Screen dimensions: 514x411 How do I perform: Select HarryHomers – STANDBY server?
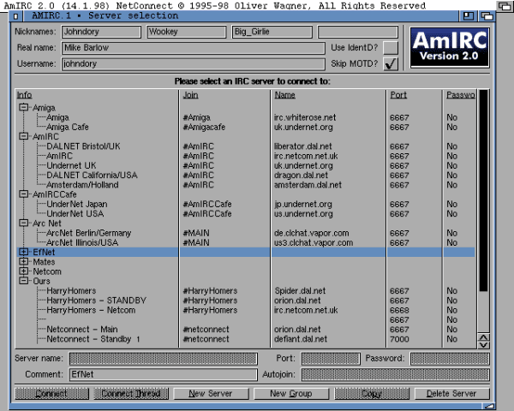tap(96, 301)
